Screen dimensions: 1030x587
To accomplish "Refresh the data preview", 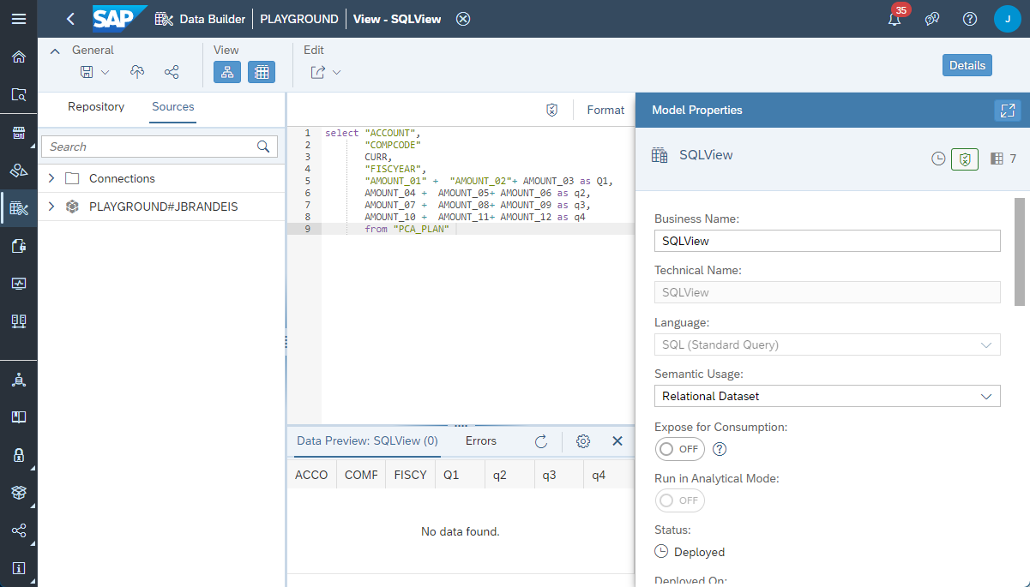I will (540, 441).
